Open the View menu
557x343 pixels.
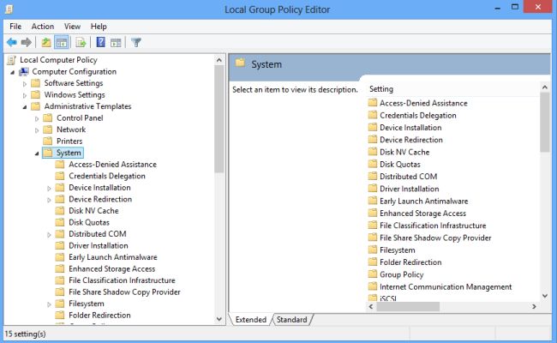pyautogui.click(x=72, y=27)
